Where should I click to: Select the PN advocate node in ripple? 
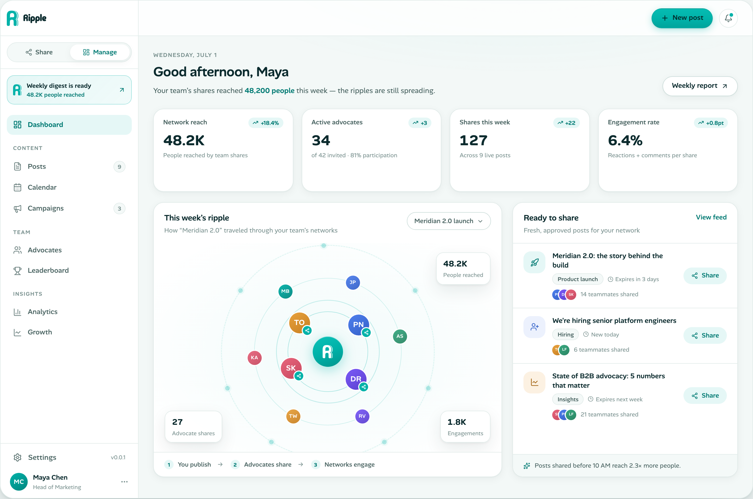(358, 324)
